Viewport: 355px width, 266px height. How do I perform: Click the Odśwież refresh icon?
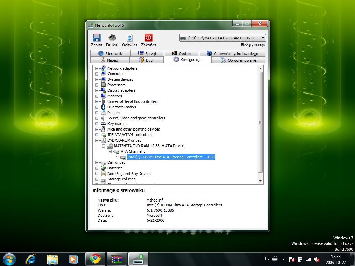pos(130,37)
